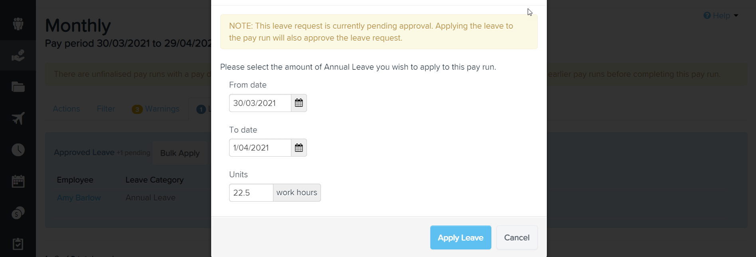Open the Filter tab
This screenshot has width=756, height=257.
click(x=106, y=109)
